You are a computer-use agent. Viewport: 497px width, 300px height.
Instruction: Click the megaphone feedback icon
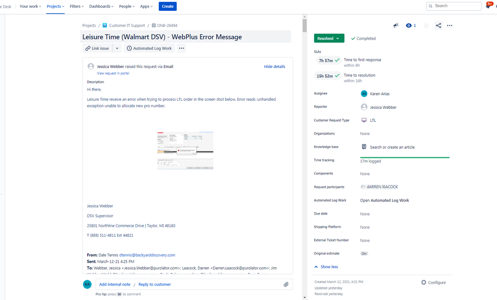[396, 25]
